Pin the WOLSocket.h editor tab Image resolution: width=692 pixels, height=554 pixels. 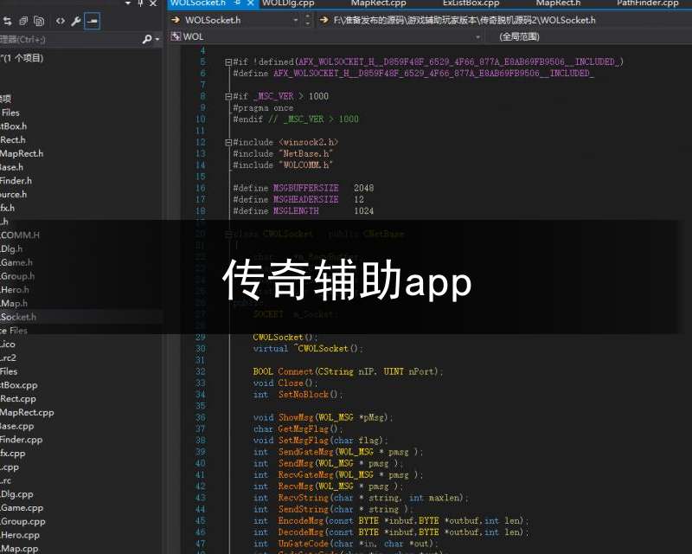click(237, 3)
